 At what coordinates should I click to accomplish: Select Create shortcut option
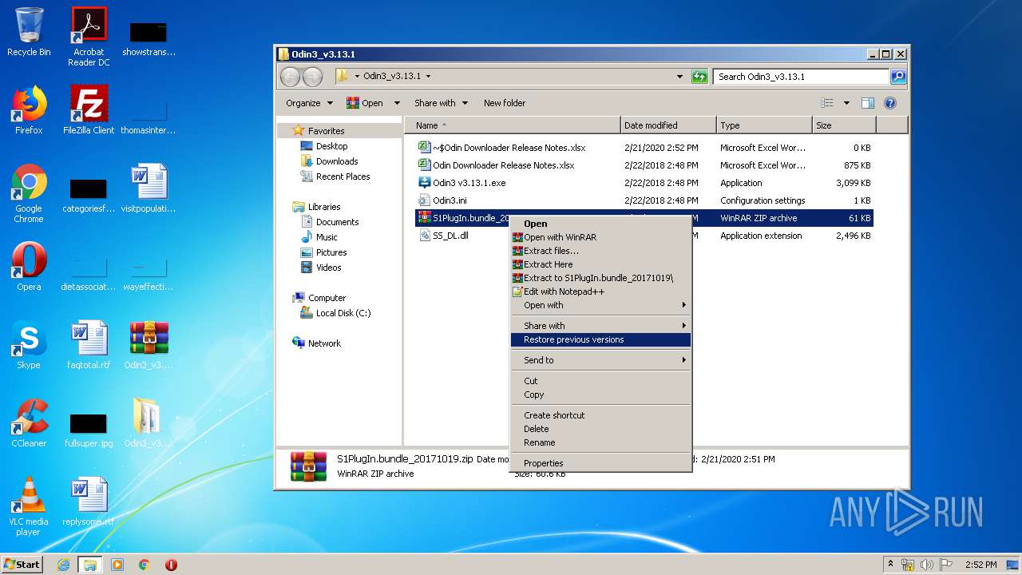click(x=600, y=415)
